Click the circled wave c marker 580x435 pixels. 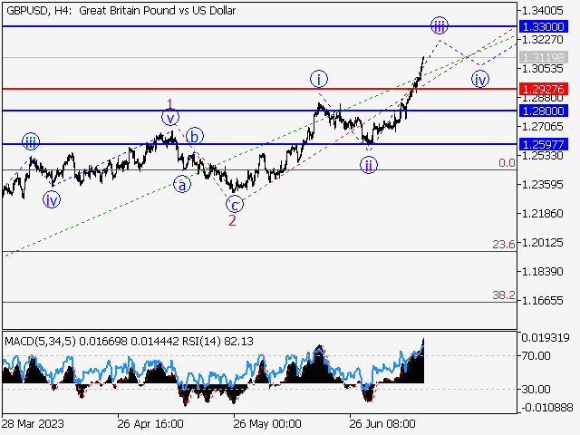pyautogui.click(x=235, y=204)
